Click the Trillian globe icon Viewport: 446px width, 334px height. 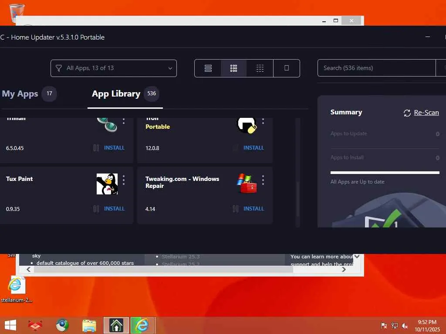[x=107, y=125]
